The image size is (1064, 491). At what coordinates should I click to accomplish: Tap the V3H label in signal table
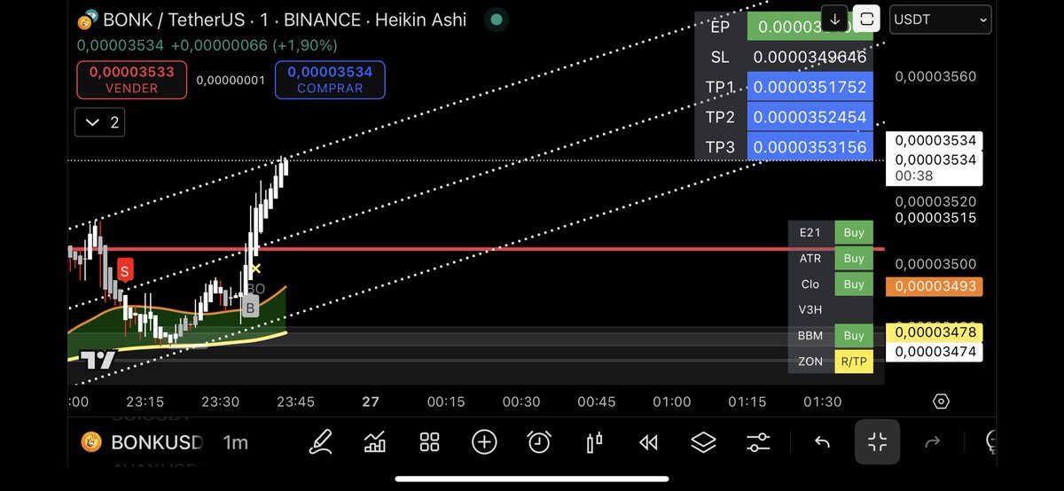[x=810, y=309]
